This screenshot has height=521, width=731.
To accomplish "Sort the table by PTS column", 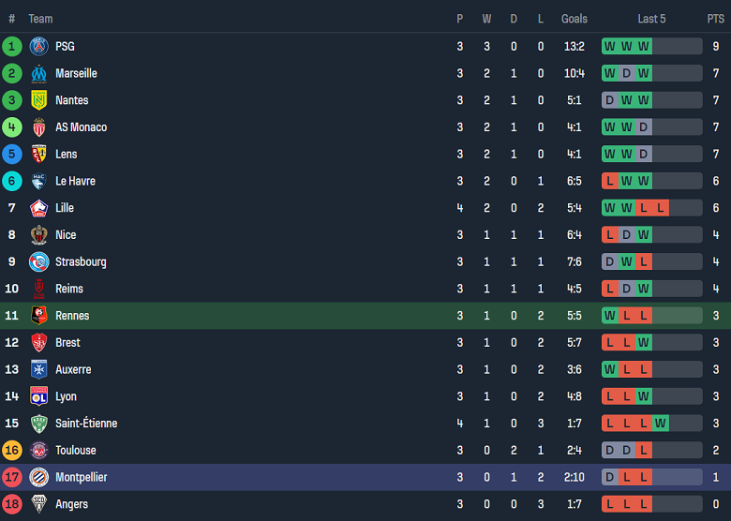I will [x=715, y=19].
